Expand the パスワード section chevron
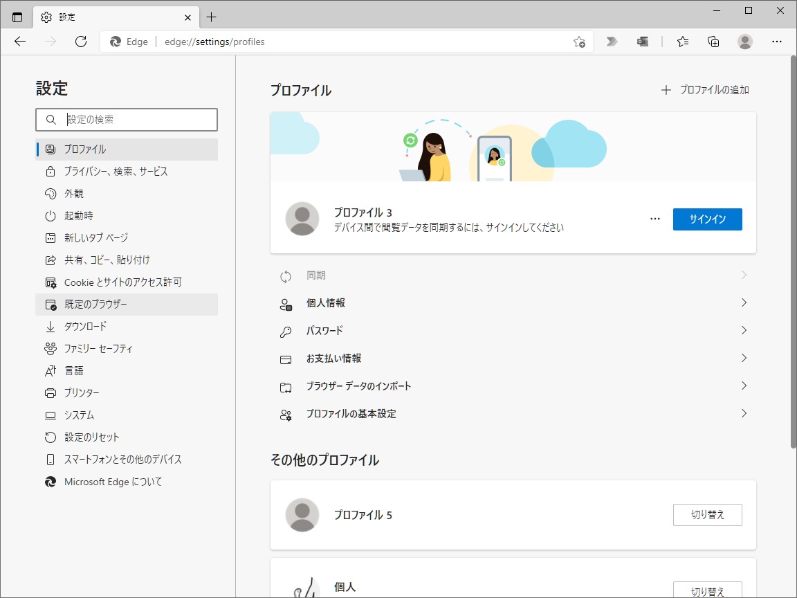Viewport: 797px width, 598px height. click(744, 330)
